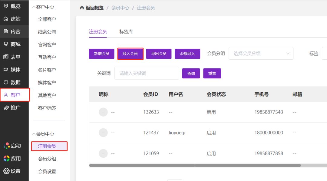Image resolution: width=327 pixels, height=181 pixels.
Task: Open 建站 site builder icon
Action: point(6,19)
